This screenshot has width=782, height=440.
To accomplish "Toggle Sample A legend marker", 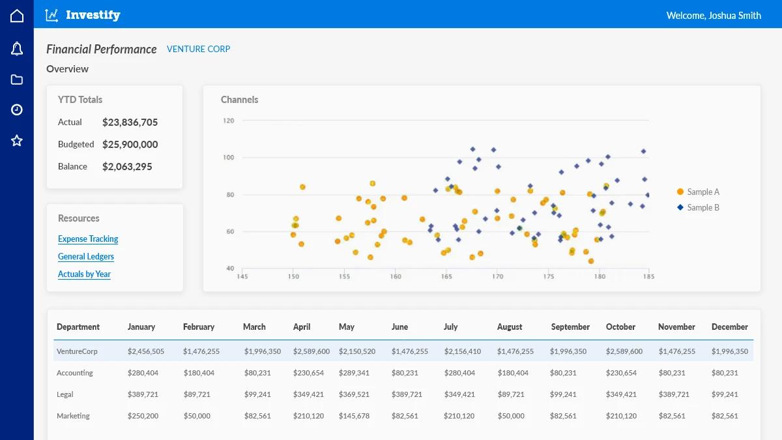I will tap(680, 192).
